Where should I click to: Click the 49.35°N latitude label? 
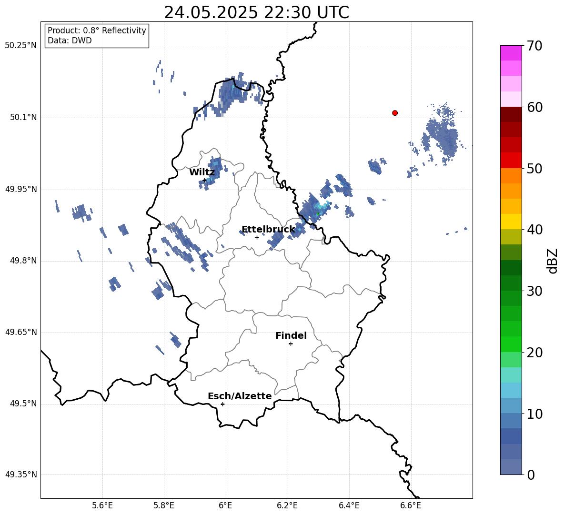pyautogui.click(x=21, y=475)
